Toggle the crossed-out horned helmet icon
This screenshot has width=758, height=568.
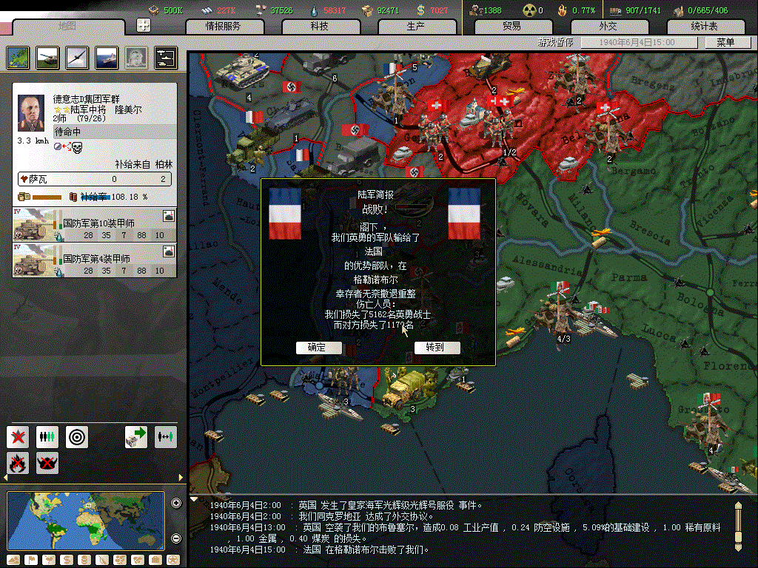(x=47, y=463)
